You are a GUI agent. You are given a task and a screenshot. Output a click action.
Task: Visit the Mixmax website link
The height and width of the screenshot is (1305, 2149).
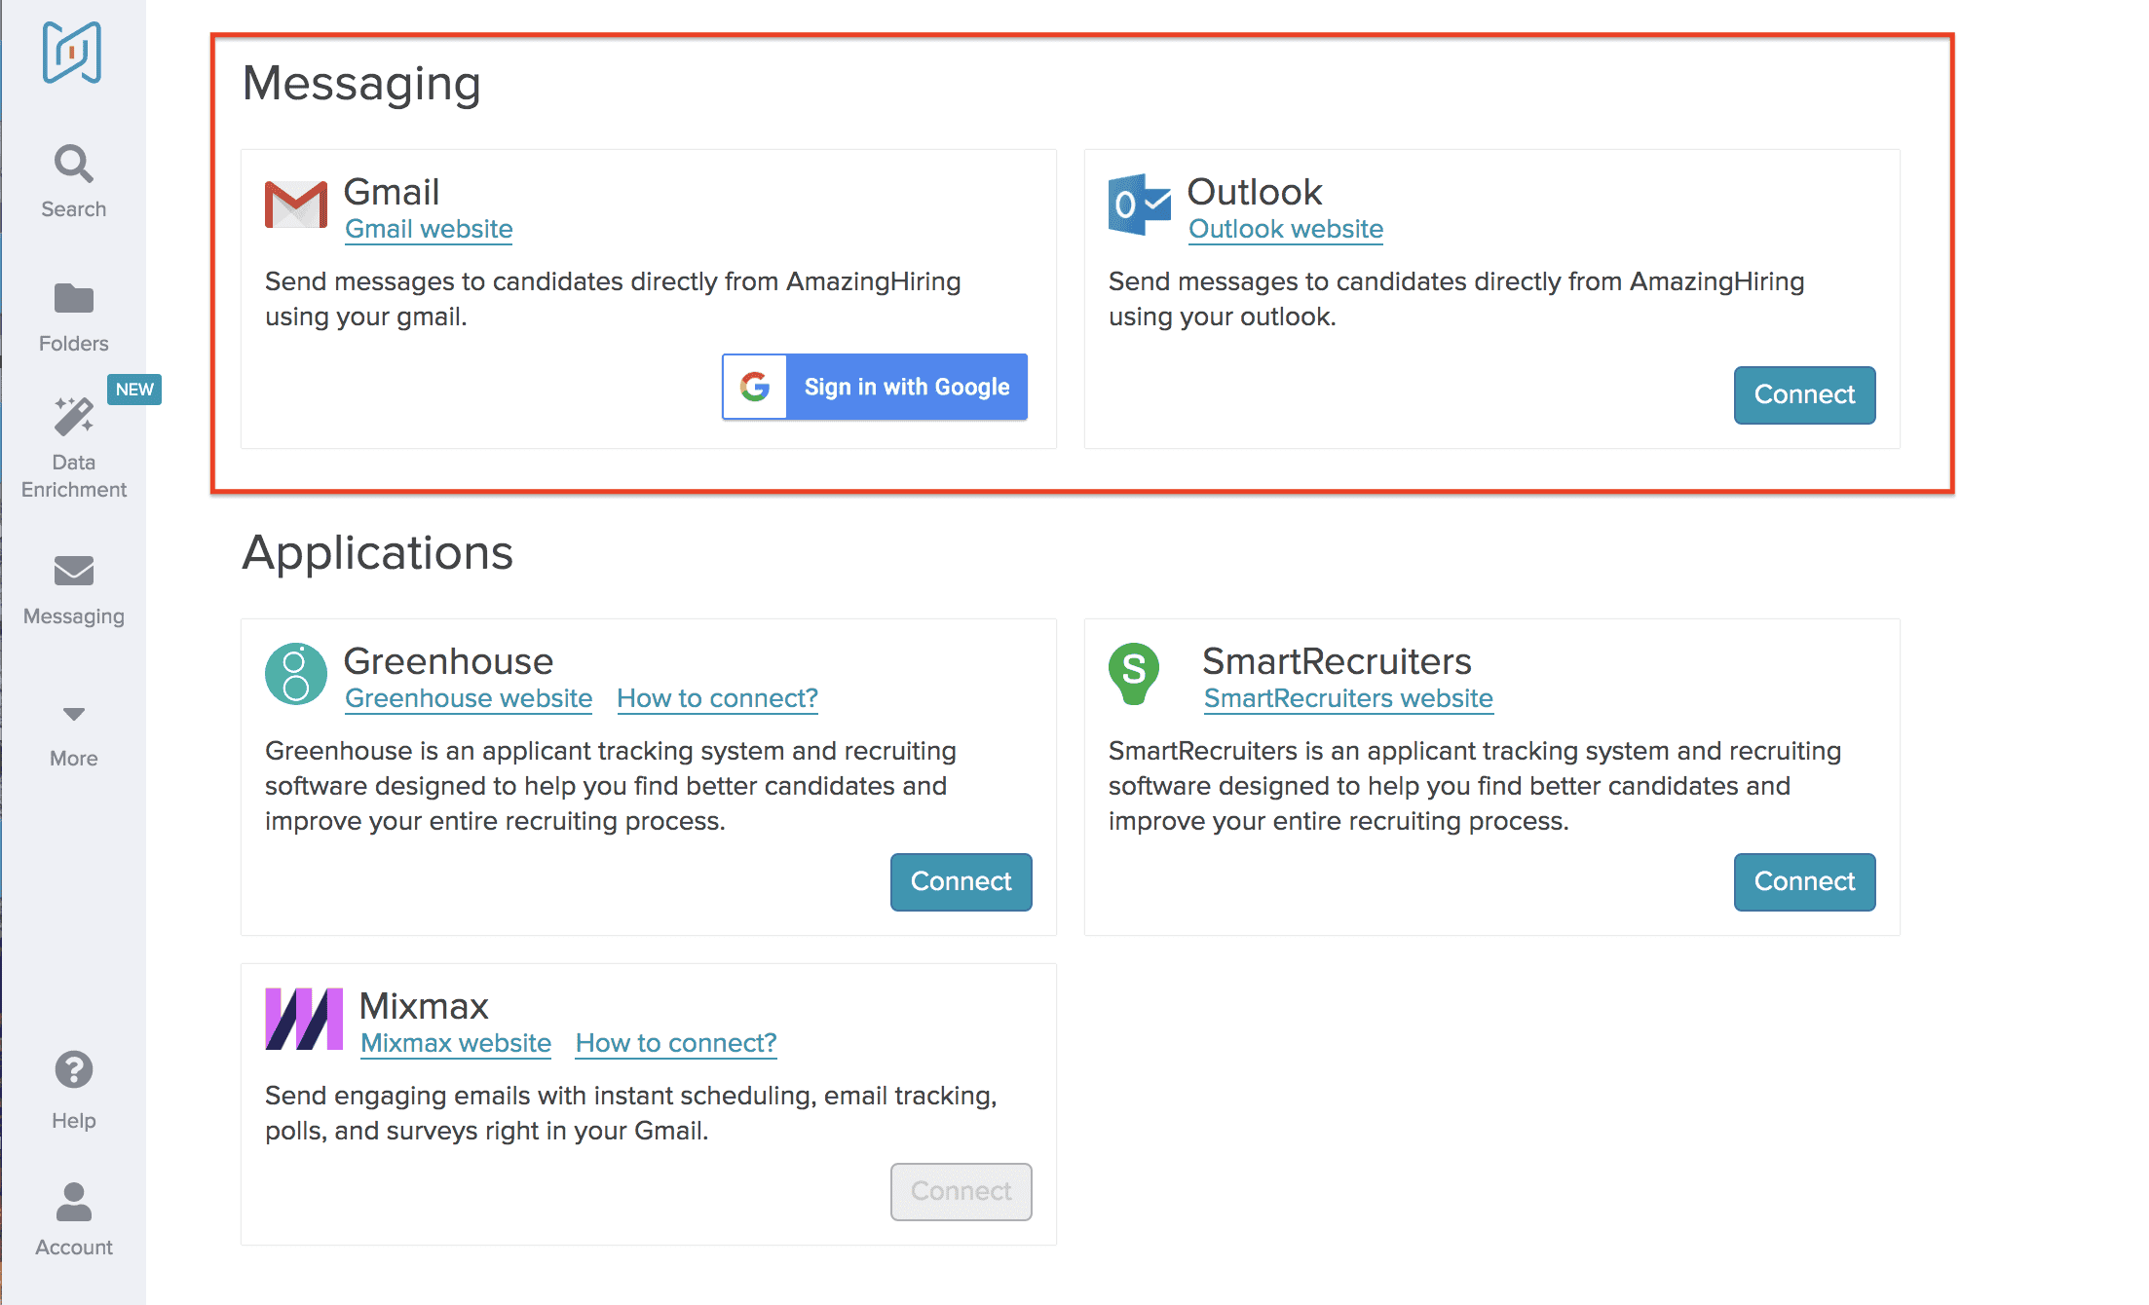(x=456, y=1043)
